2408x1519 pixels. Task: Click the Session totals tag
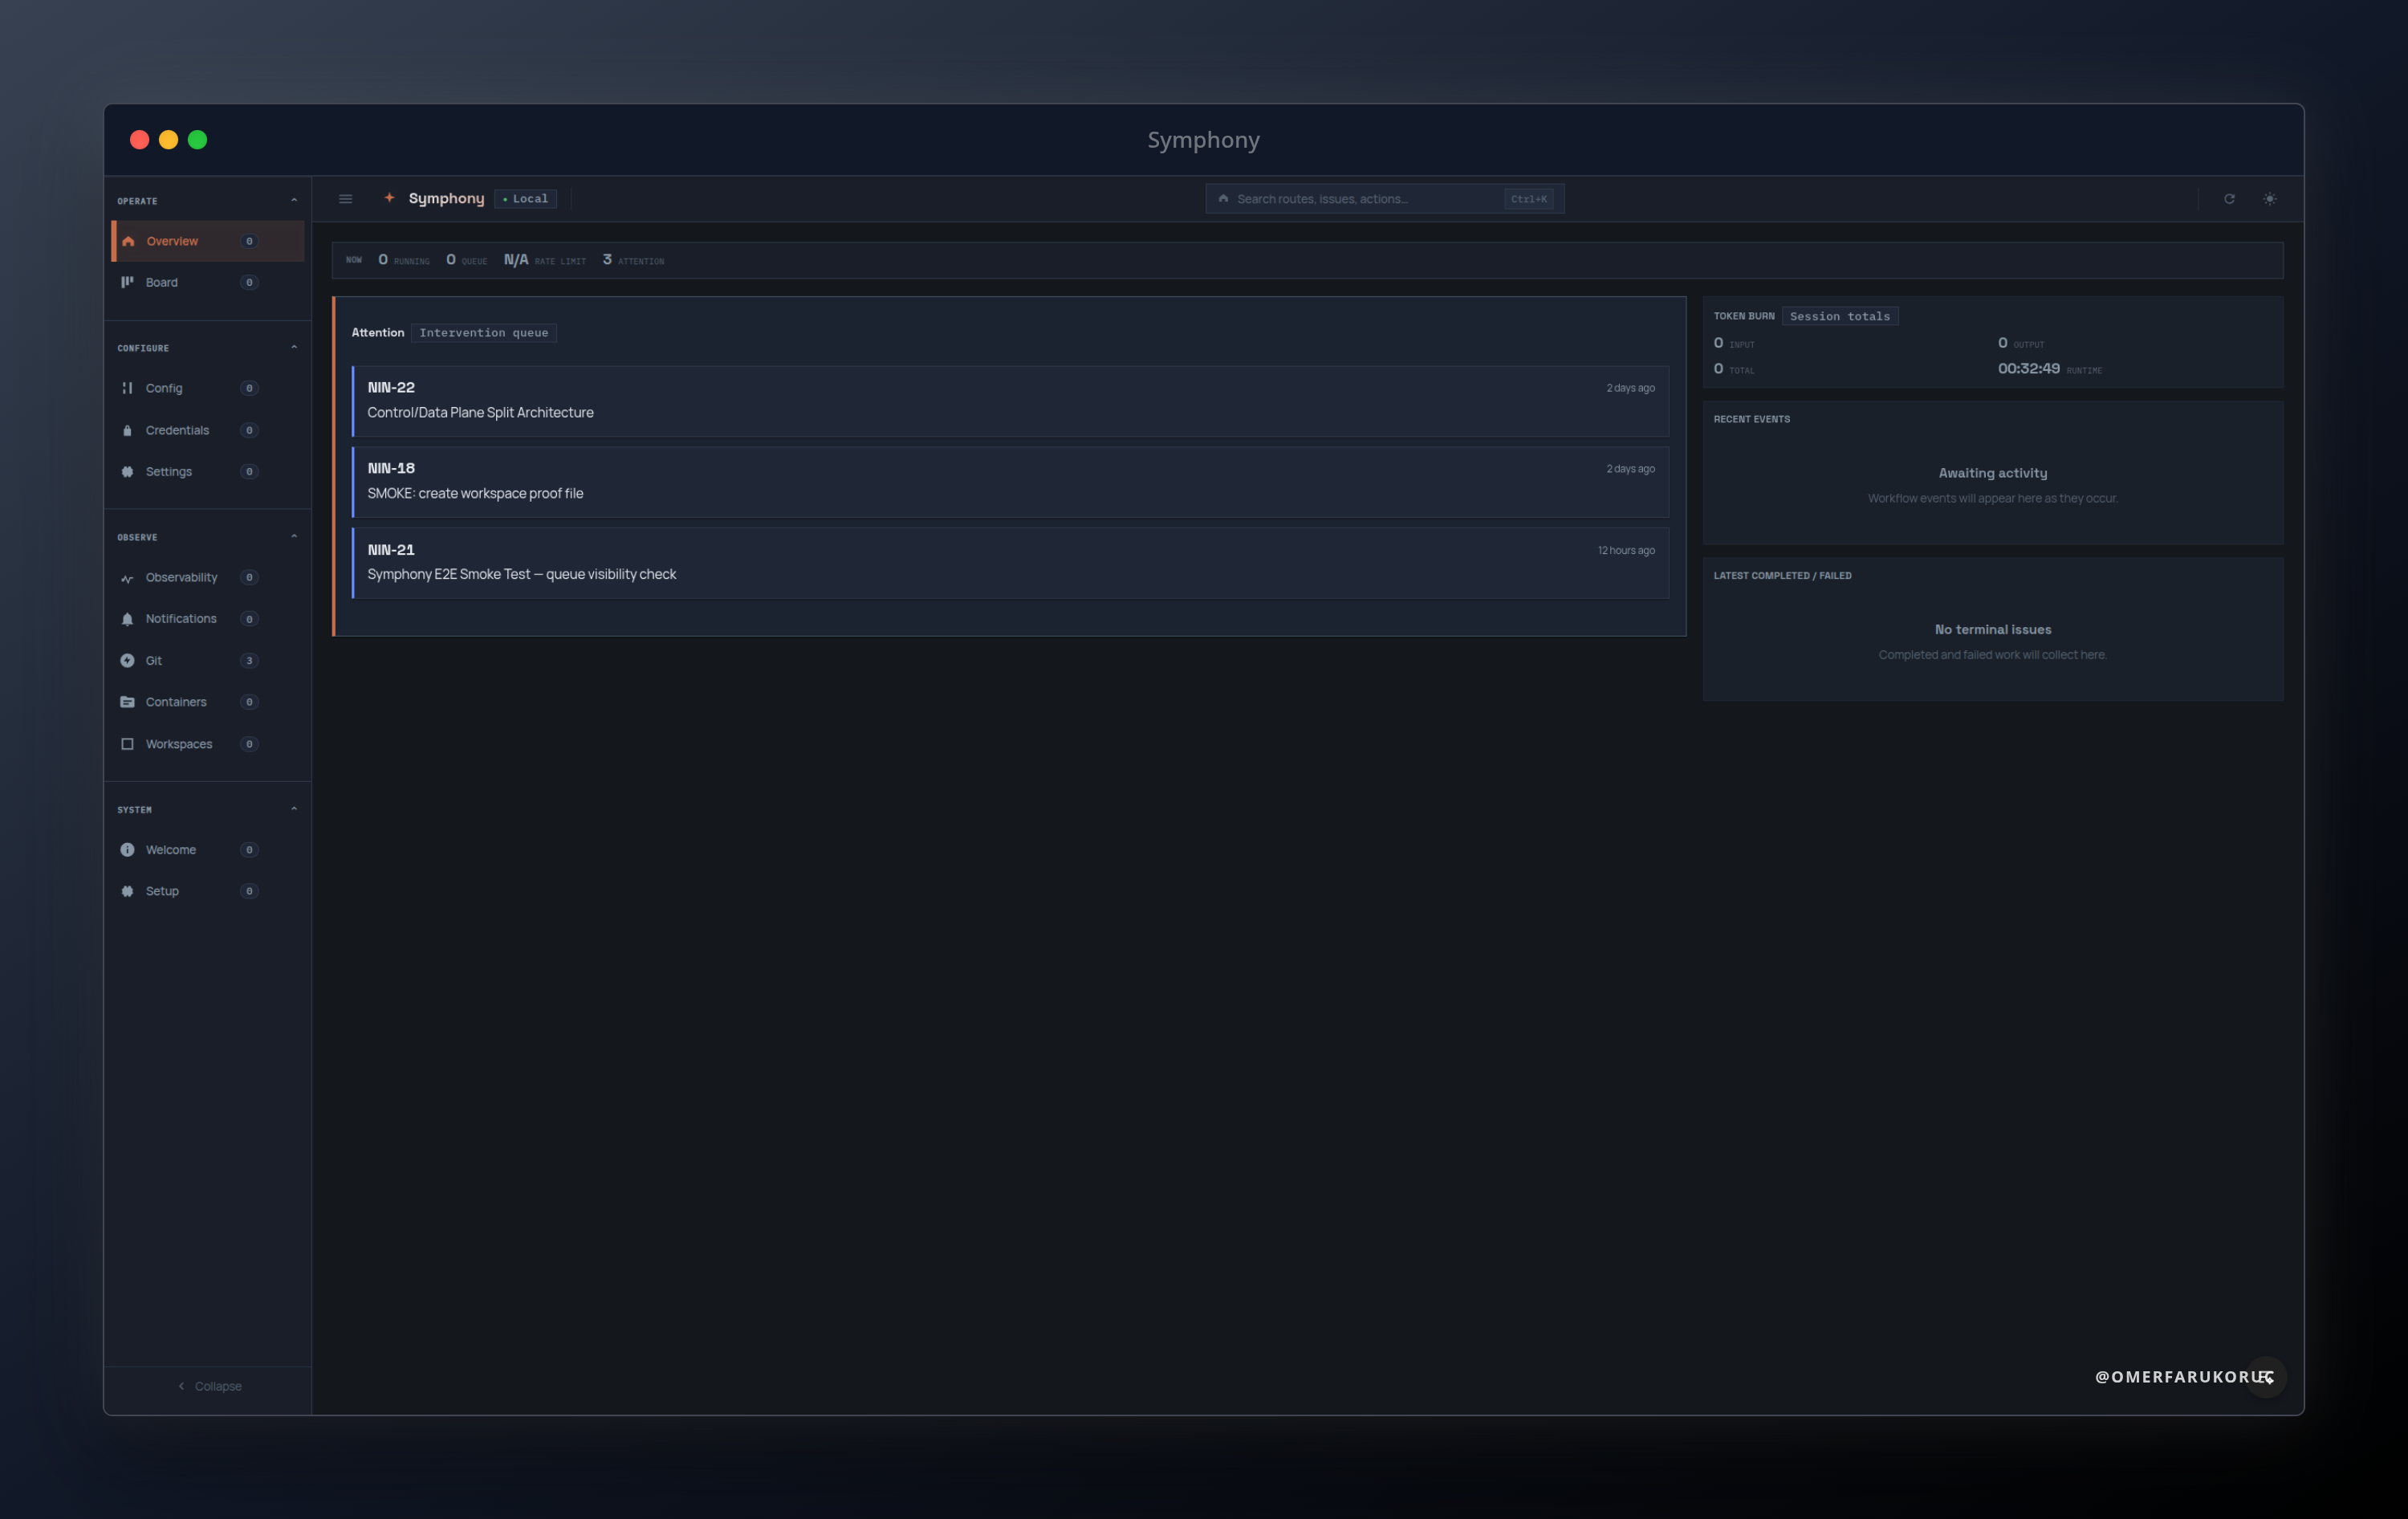pos(1840,316)
